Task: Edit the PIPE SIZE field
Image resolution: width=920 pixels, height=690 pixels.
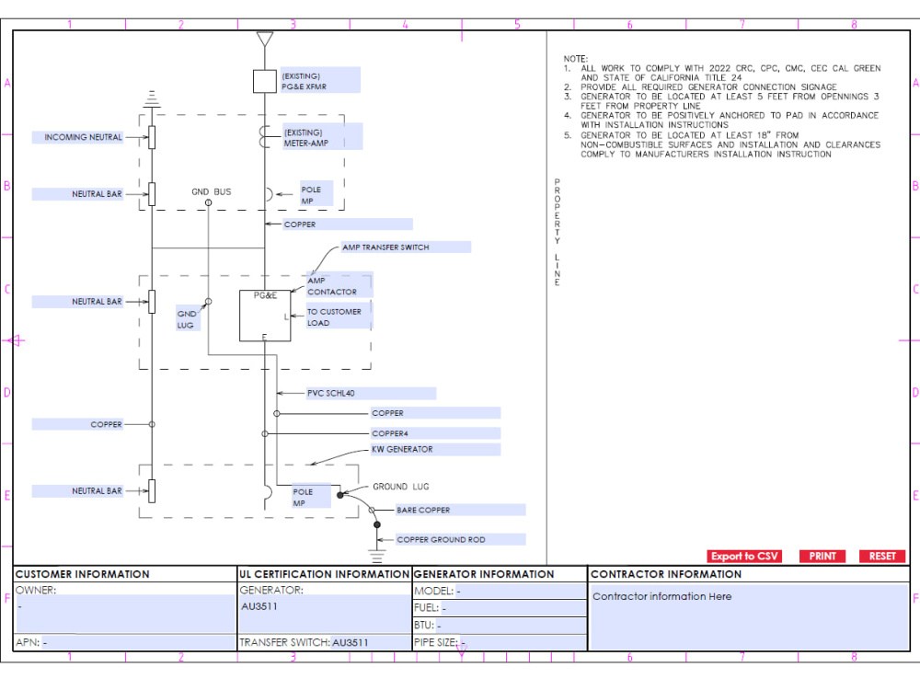Action: coord(523,642)
